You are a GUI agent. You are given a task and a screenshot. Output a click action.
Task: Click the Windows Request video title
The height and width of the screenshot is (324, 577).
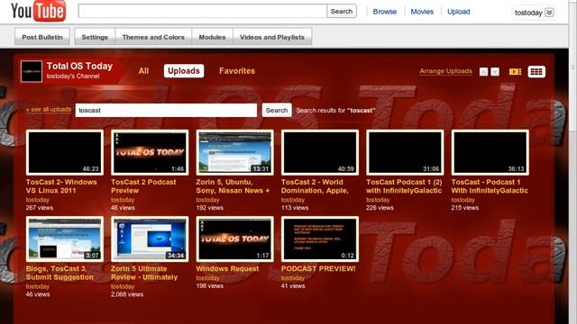tap(227, 269)
